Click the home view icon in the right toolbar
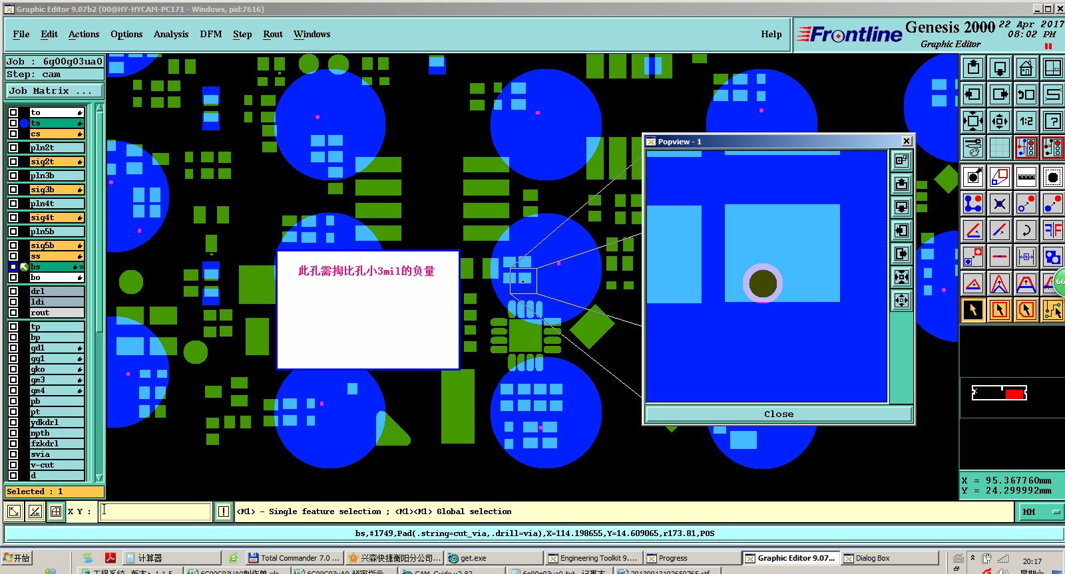Image resolution: width=1065 pixels, height=574 pixels. point(1026,68)
